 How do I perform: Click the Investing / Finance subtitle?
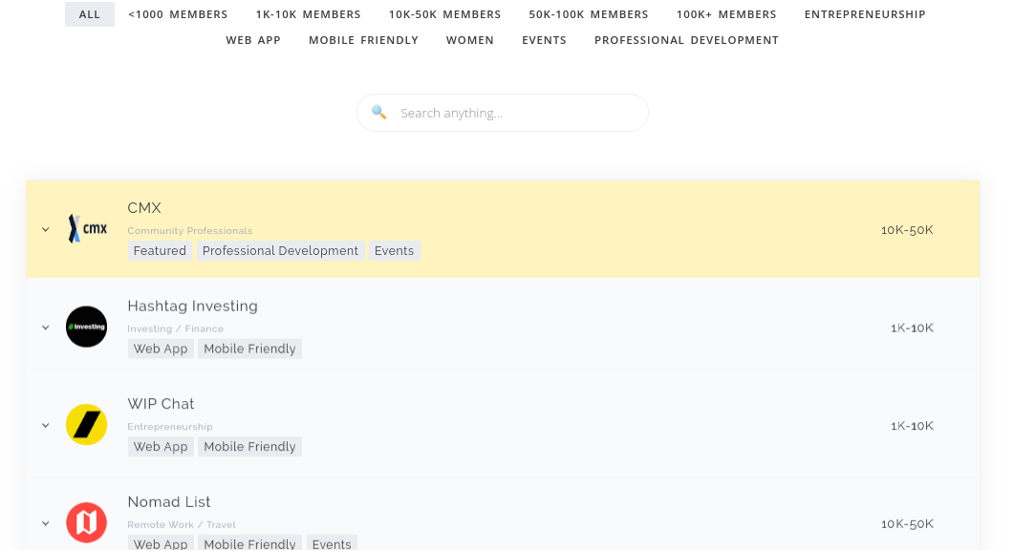coord(175,329)
